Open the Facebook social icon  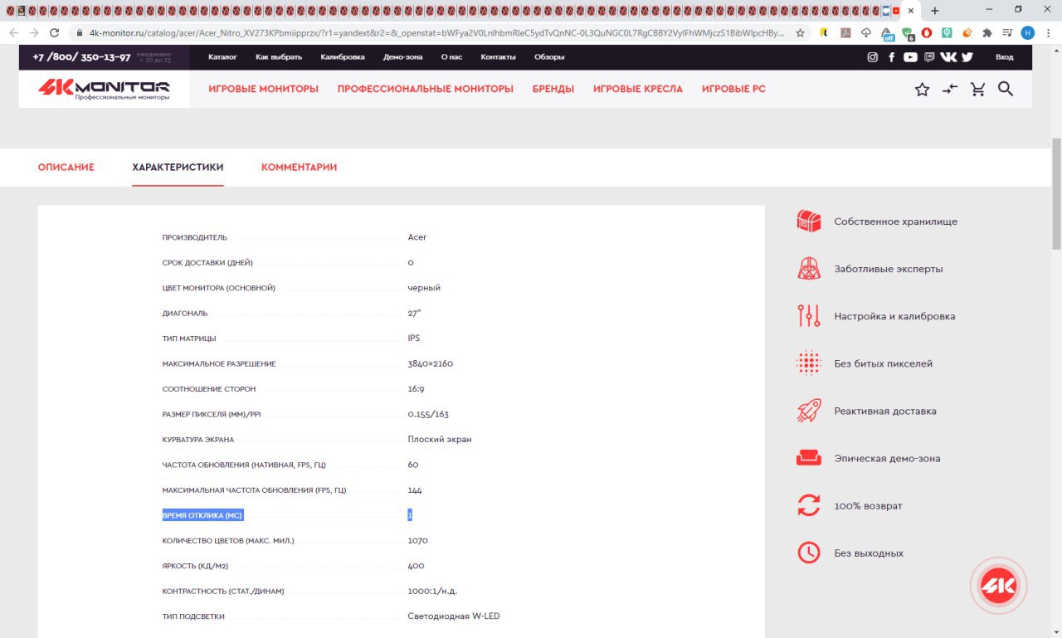pyautogui.click(x=892, y=57)
